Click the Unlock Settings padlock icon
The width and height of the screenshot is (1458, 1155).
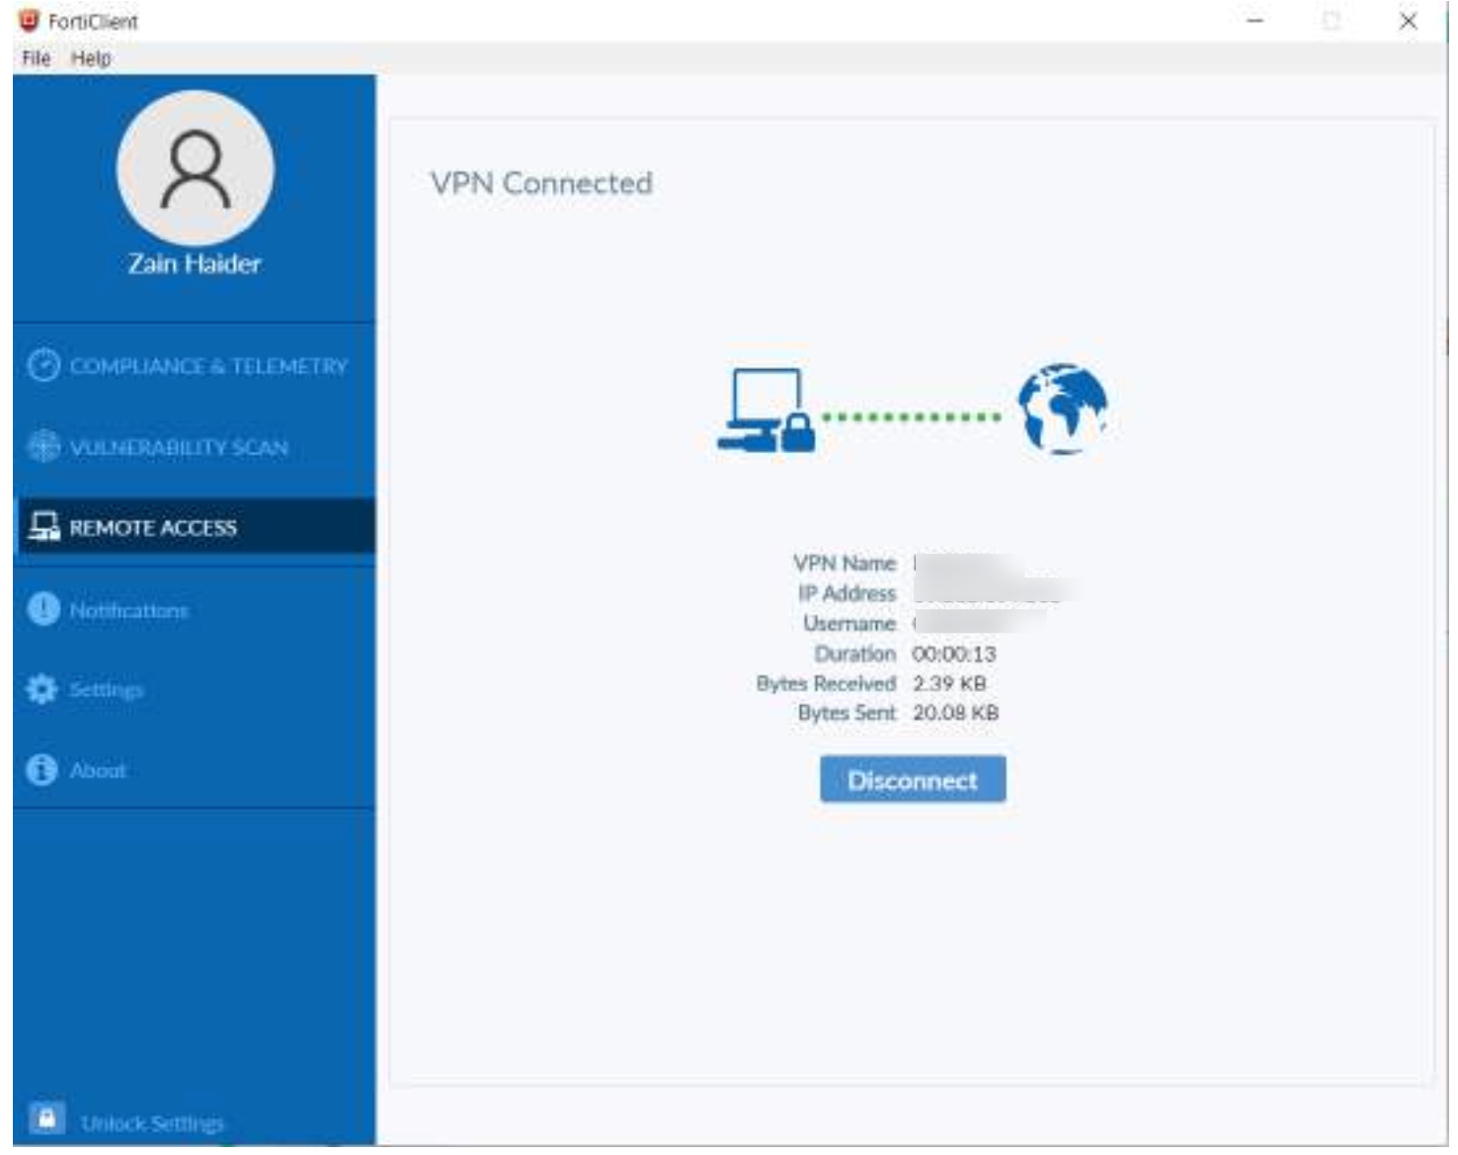[46, 1118]
